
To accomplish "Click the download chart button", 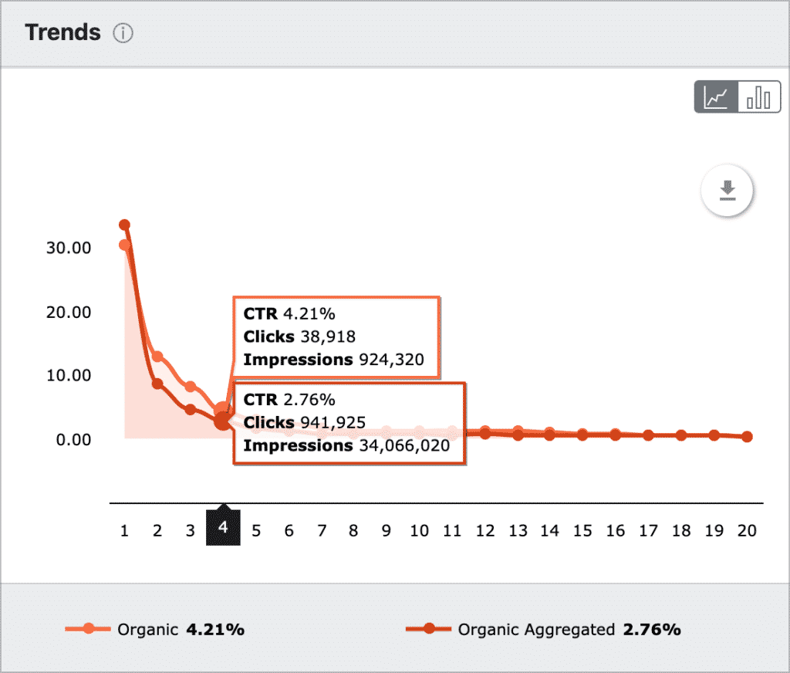I will [727, 191].
